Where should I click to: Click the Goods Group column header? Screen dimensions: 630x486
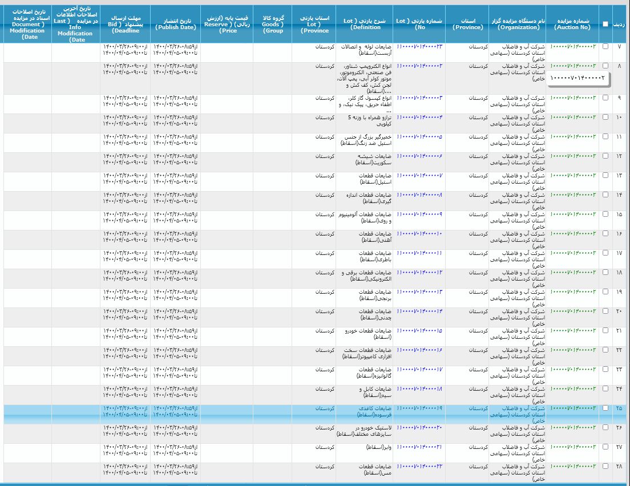273,24
